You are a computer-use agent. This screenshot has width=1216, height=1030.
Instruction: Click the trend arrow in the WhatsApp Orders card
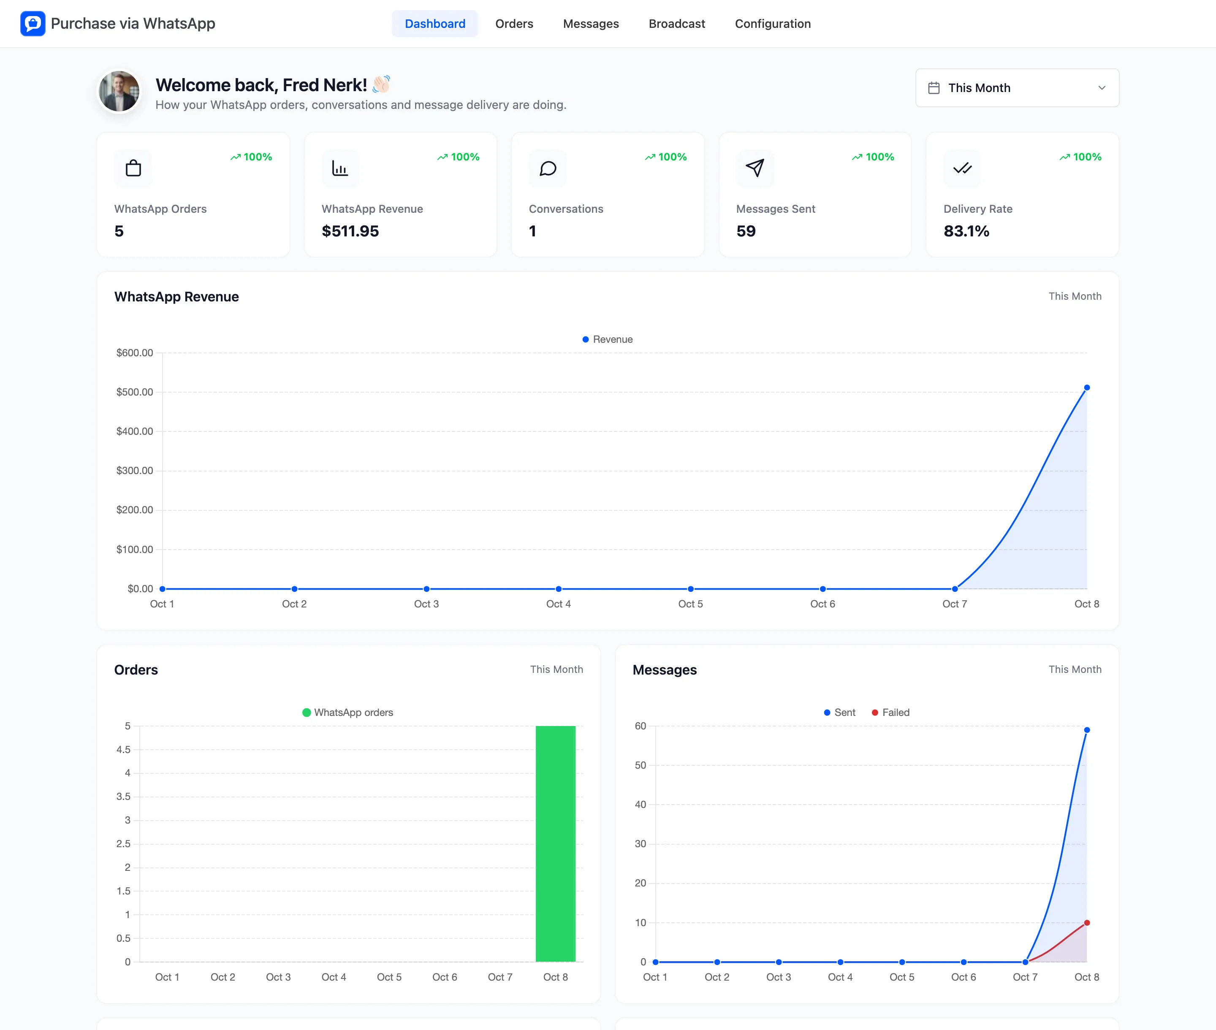tap(235, 157)
